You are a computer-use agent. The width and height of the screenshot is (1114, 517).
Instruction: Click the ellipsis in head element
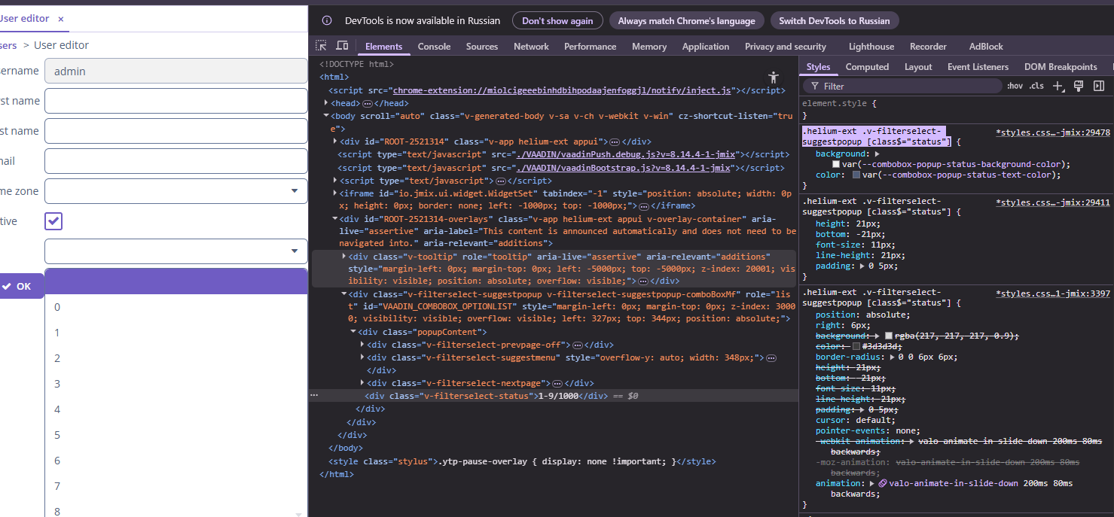(368, 103)
